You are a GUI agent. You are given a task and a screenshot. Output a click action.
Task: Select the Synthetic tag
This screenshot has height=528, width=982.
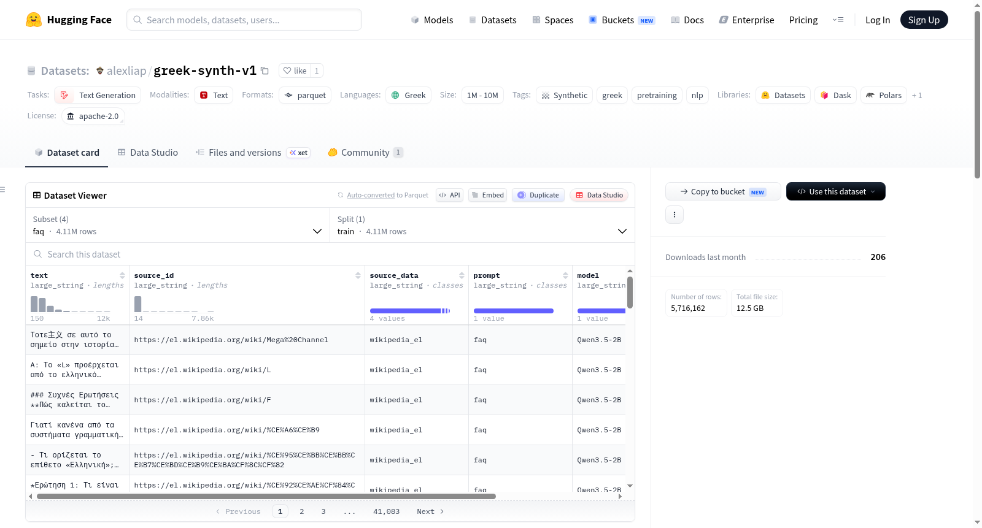(564, 95)
